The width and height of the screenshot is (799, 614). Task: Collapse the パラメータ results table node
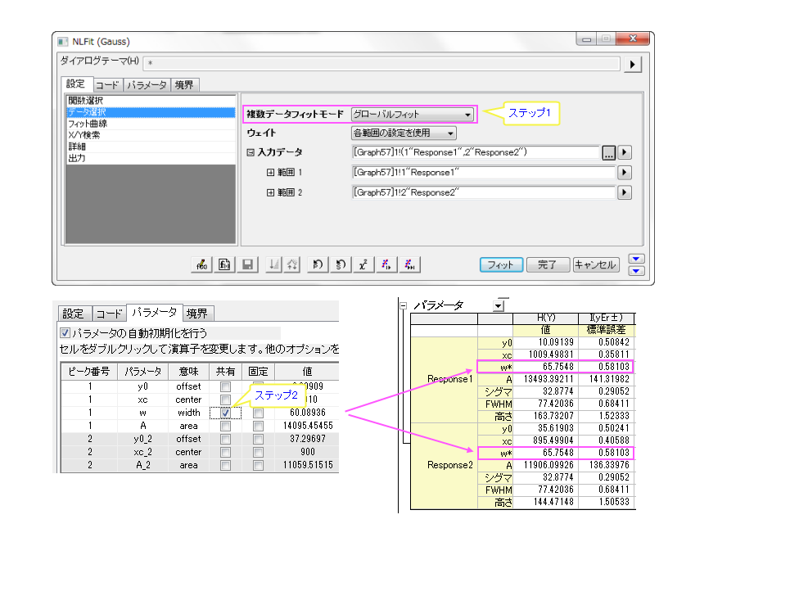coord(404,305)
